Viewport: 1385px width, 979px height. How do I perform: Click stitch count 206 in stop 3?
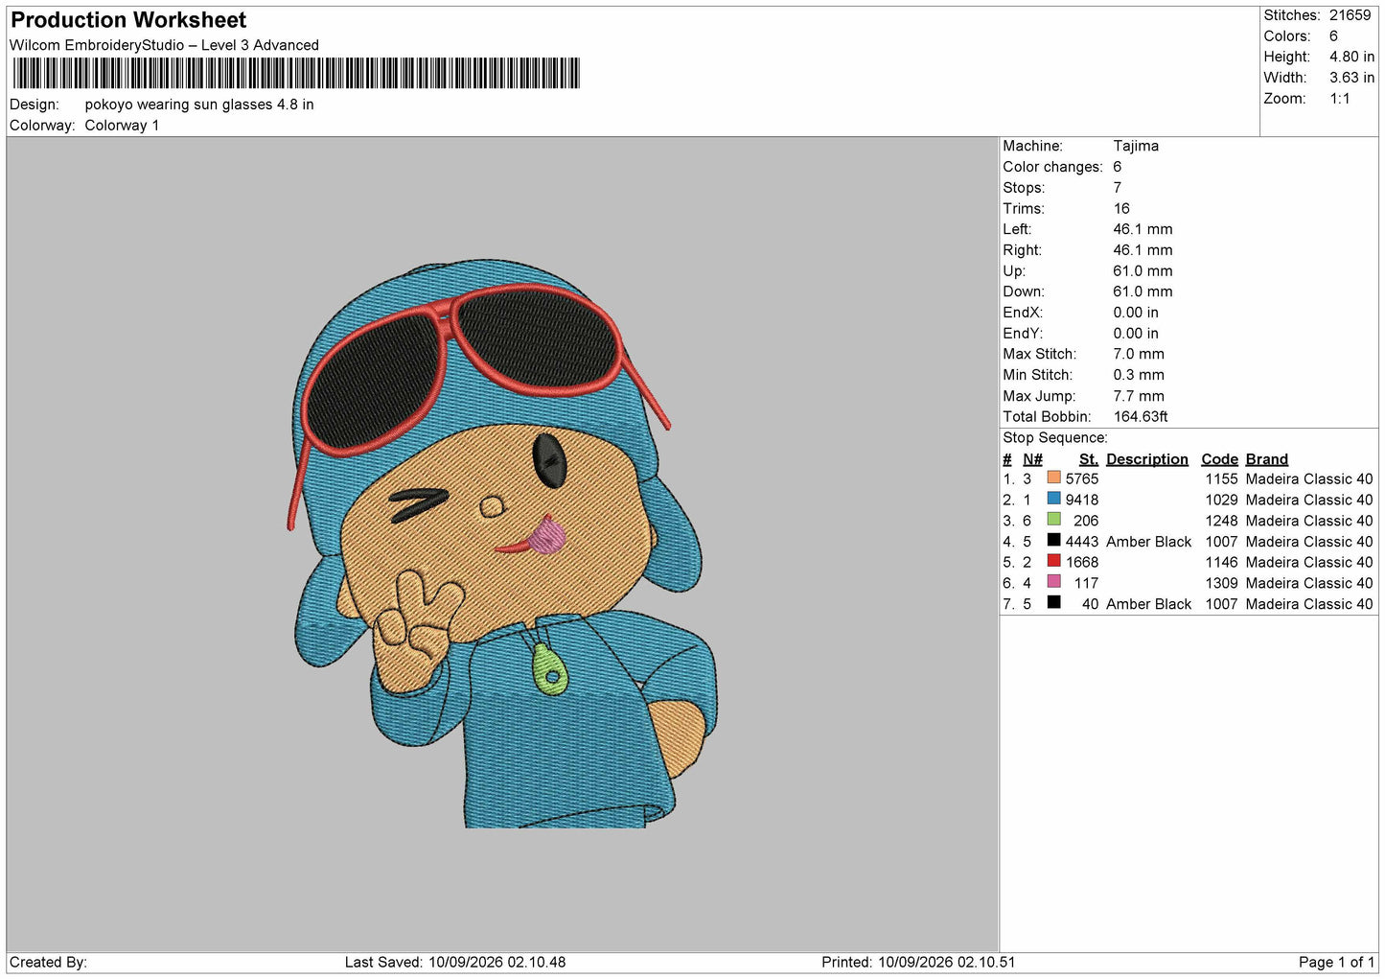click(x=1086, y=522)
